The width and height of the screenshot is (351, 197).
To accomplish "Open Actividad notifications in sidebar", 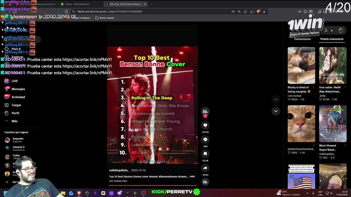I will [x=15, y=97].
